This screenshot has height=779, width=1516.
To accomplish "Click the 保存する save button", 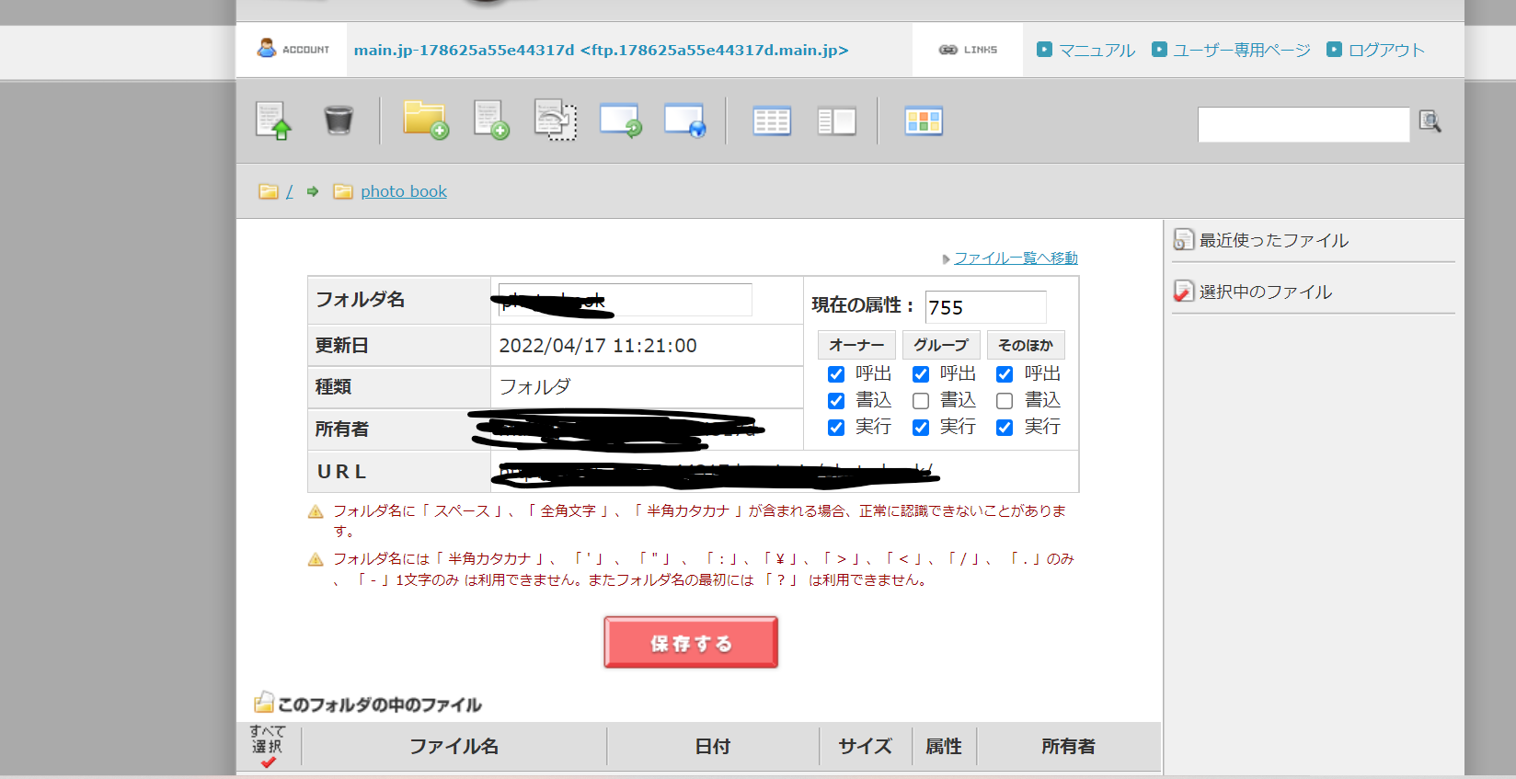I will [x=691, y=642].
